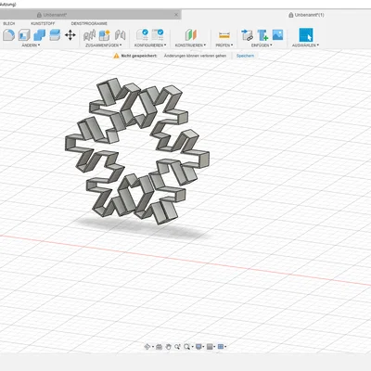Switch to the BLECH tab
The height and width of the screenshot is (371, 371).
[x=9, y=23]
